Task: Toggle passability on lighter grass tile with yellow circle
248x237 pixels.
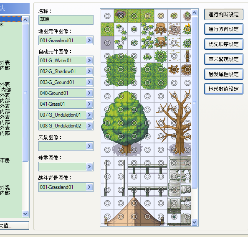Action: click(x=147, y=16)
